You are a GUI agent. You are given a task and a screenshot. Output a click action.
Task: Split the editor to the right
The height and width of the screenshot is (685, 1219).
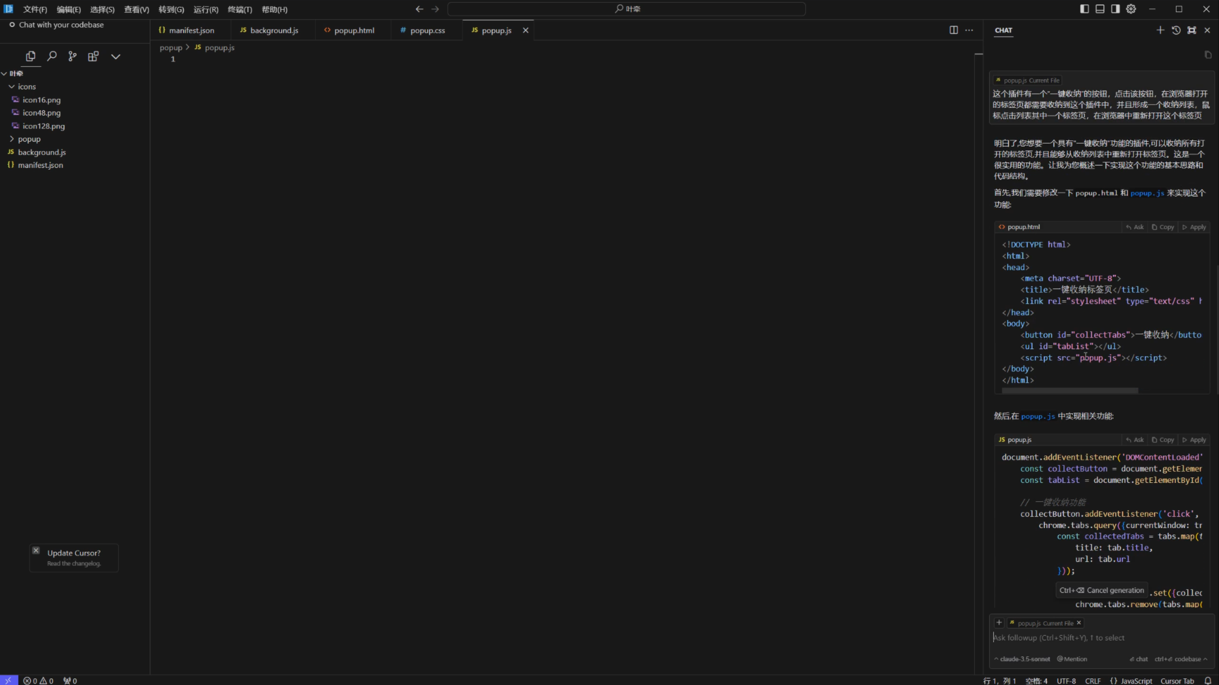954,30
